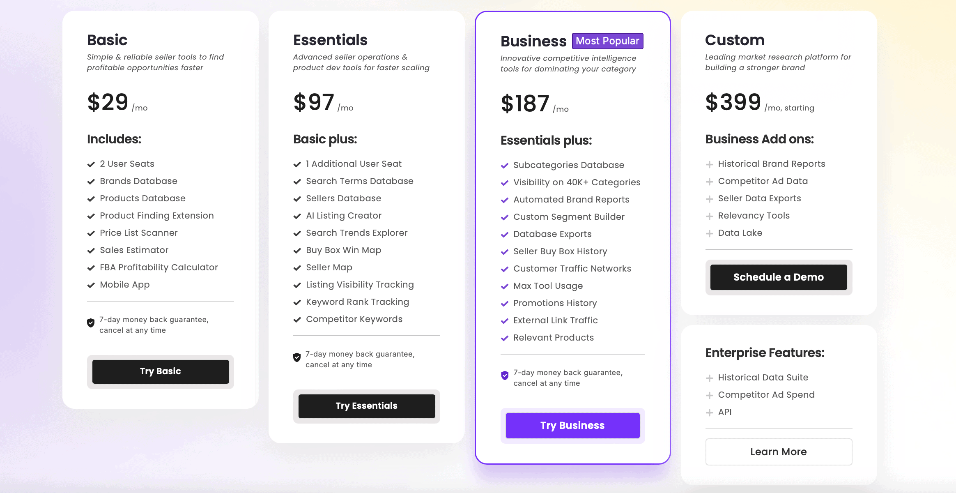Click Schedule a Demo button
This screenshot has height=493, width=956.
(x=779, y=277)
